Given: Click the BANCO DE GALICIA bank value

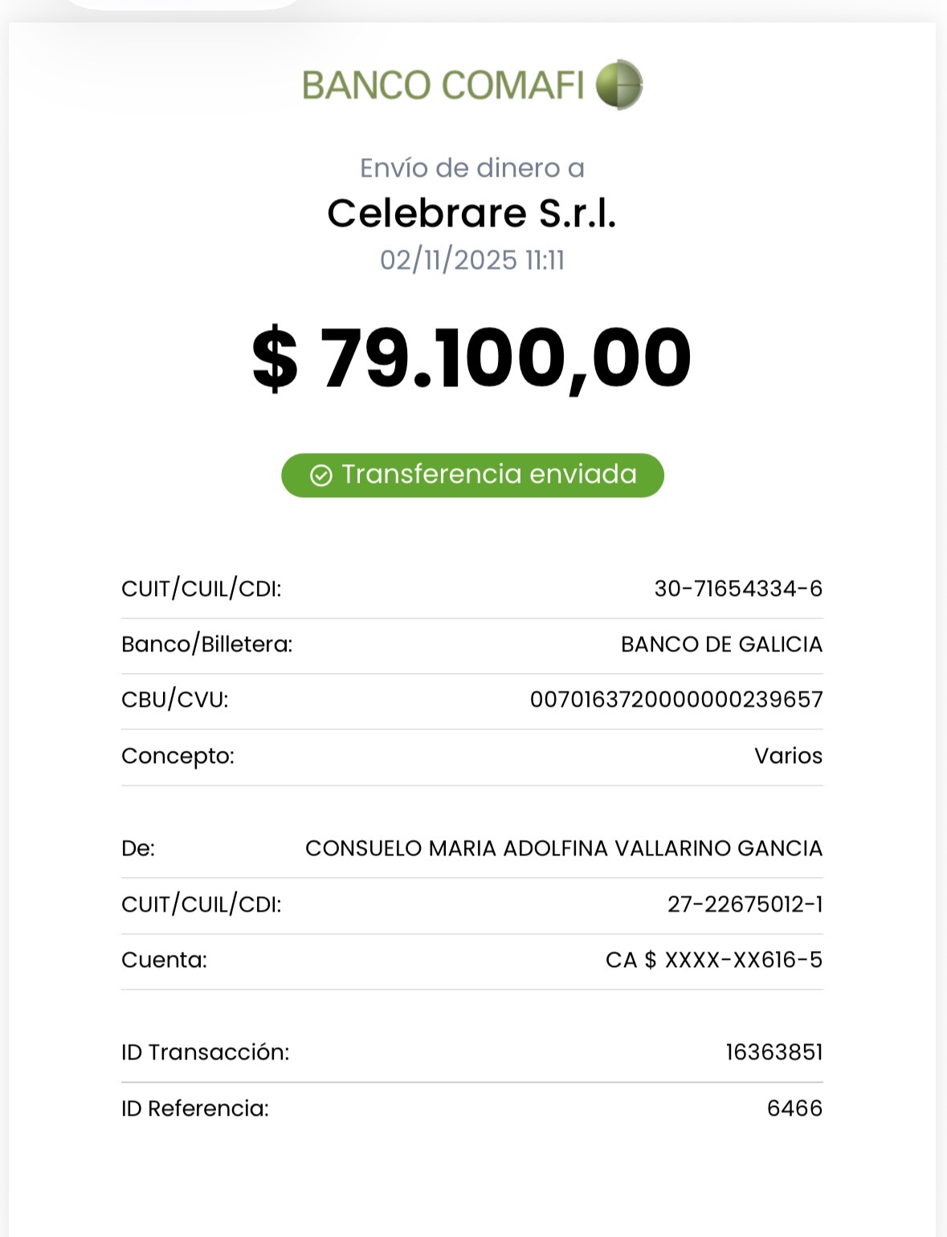Looking at the screenshot, I should pyautogui.click(x=721, y=644).
